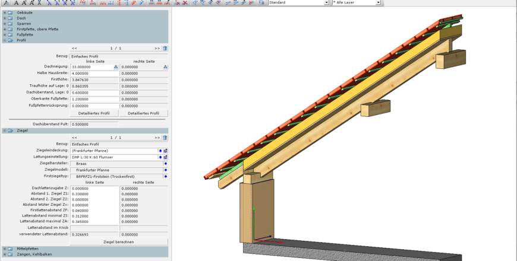Open the Ziegelhersteller Braas selector
This screenshot has height=261, width=517.
tap(166, 163)
